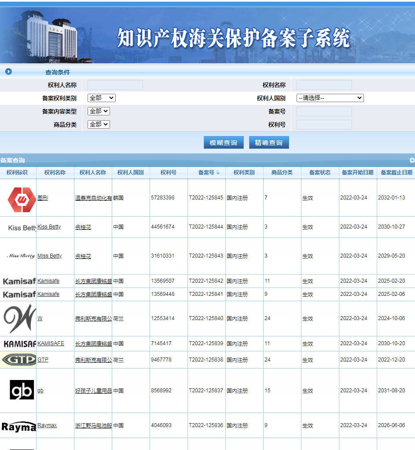Screen dimensions: 415x450
Task: Open the 图形 trademark name link
Action: pos(43,198)
